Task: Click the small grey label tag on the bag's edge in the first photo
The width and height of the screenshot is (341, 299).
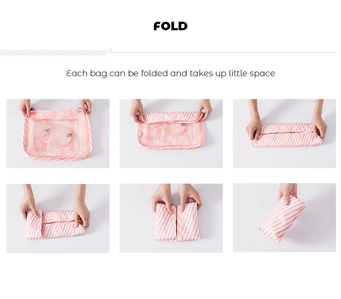Action: click(x=26, y=143)
